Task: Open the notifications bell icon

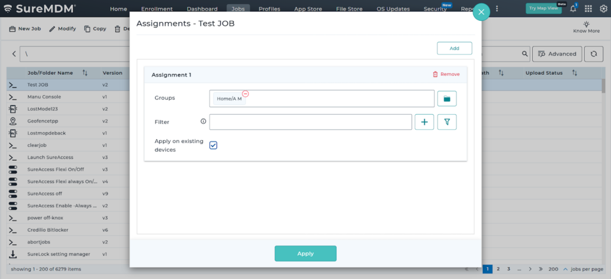Action: click(x=573, y=8)
